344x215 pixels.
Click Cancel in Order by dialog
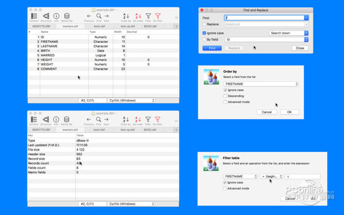pyautogui.click(x=266, y=112)
